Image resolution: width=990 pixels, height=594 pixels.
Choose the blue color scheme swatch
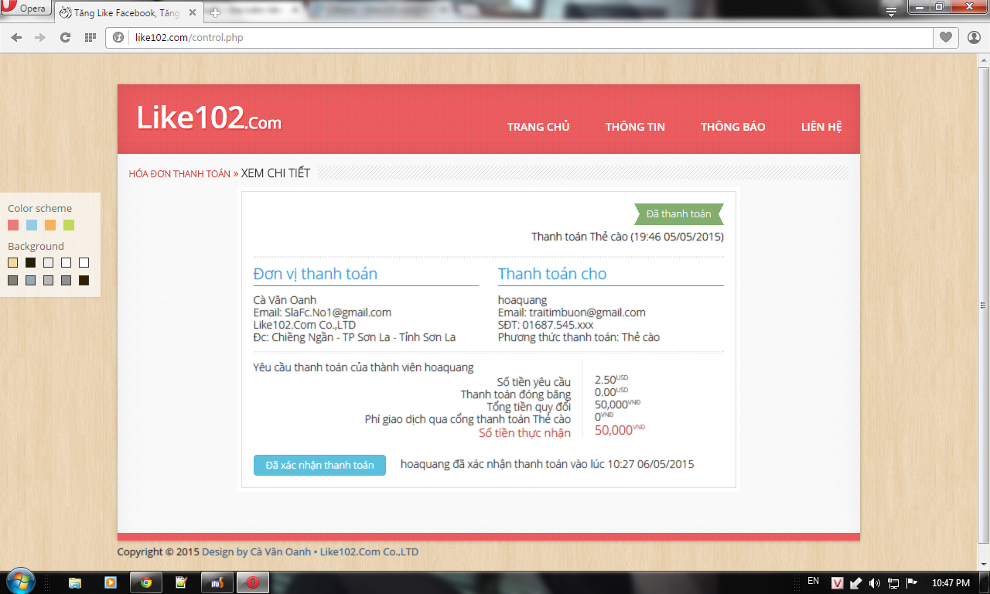click(x=32, y=225)
